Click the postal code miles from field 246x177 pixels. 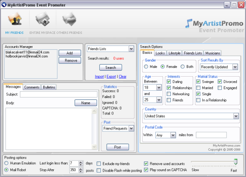tap(211, 135)
